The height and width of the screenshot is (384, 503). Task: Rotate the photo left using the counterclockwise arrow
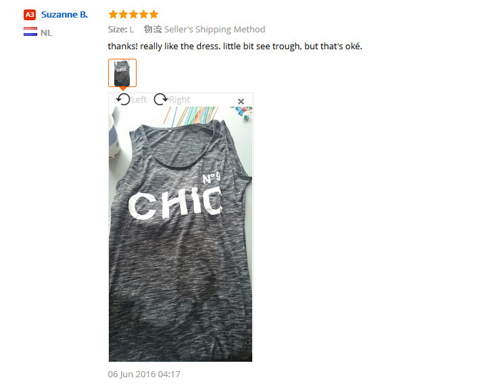pos(123,99)
